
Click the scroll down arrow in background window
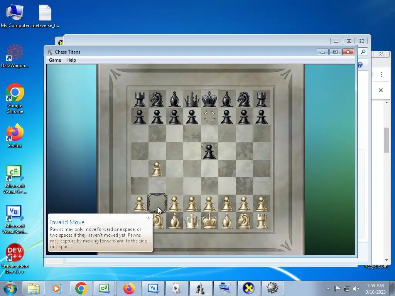[387, 260]
